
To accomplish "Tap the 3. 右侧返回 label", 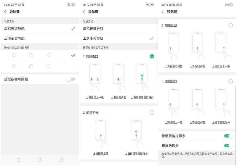I will point(169,25).
